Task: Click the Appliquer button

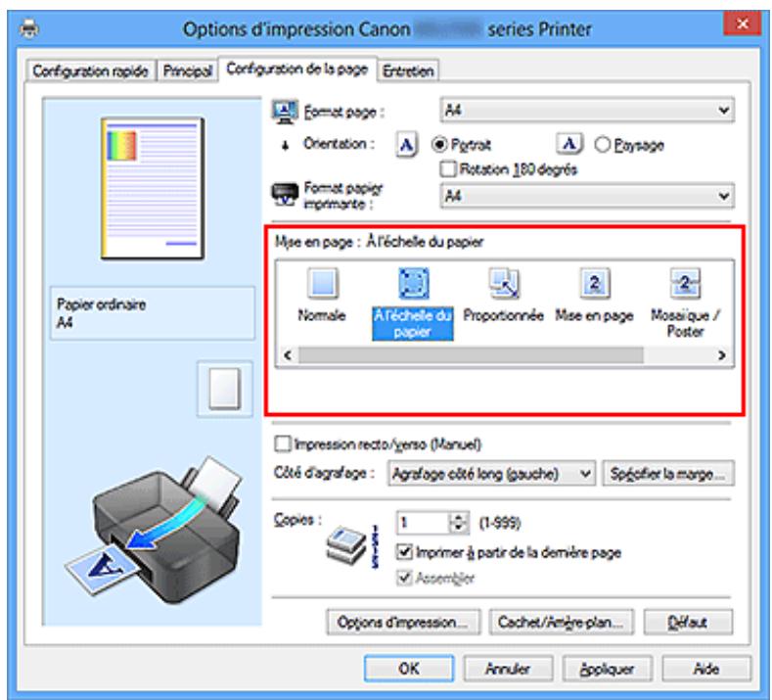Action: pos(607,669)
